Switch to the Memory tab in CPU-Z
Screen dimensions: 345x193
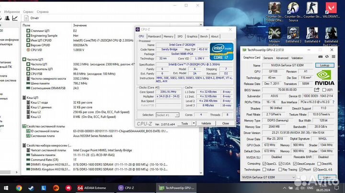(168, 36)
